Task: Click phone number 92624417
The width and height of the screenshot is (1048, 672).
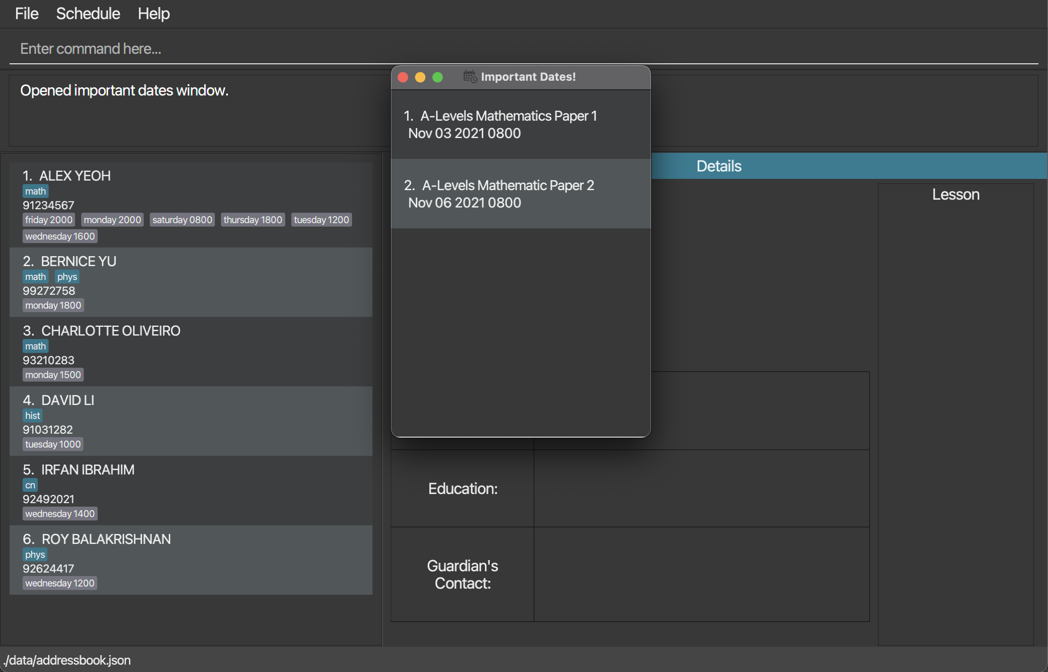Action: click(x=49, y=568)
